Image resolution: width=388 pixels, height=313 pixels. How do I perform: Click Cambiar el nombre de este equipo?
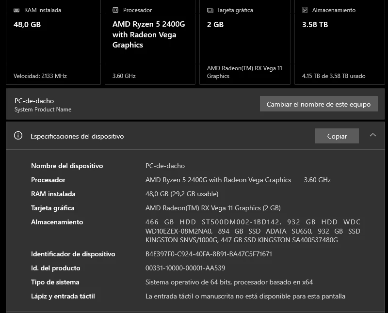point(319,104)
